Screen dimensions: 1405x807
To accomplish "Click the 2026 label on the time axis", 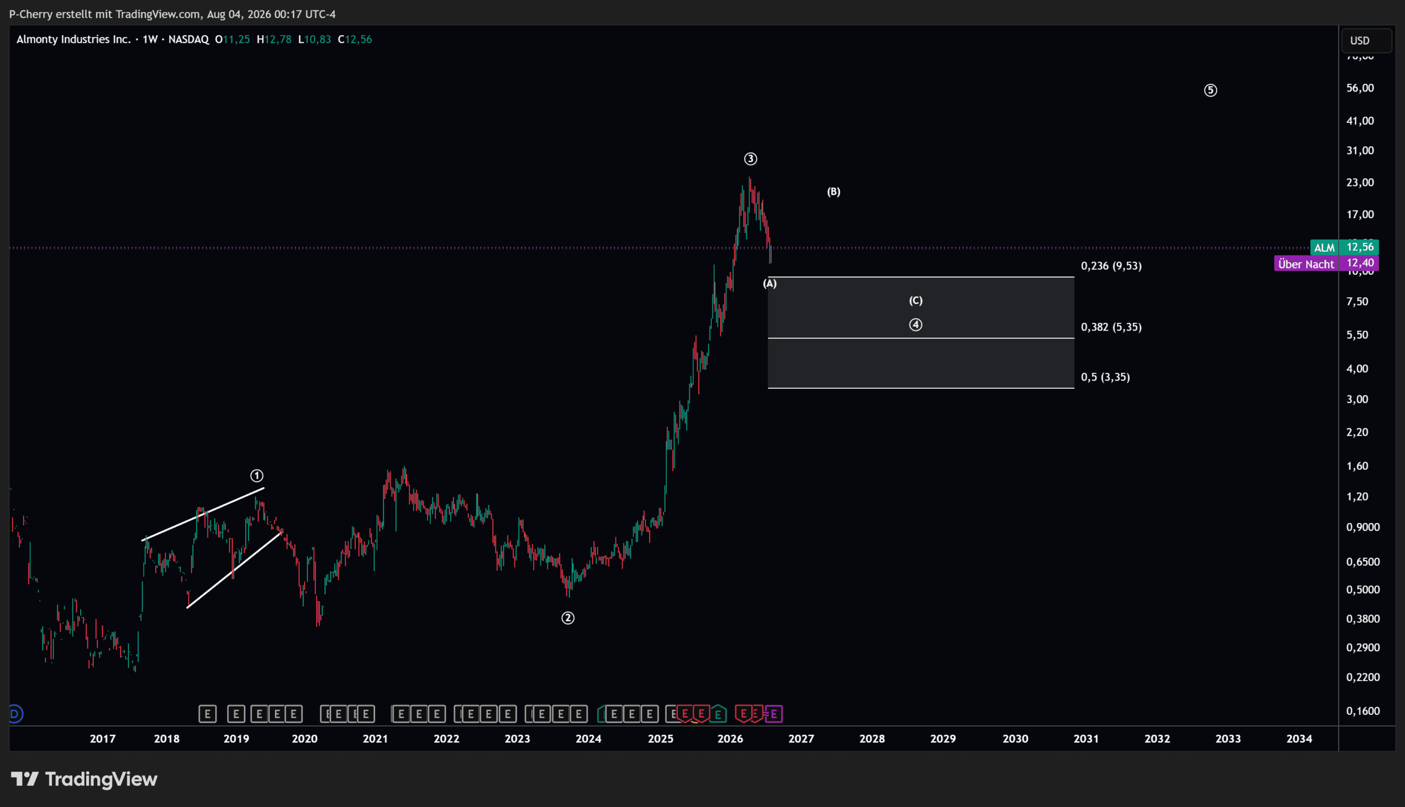I will [x=730, y=739].
